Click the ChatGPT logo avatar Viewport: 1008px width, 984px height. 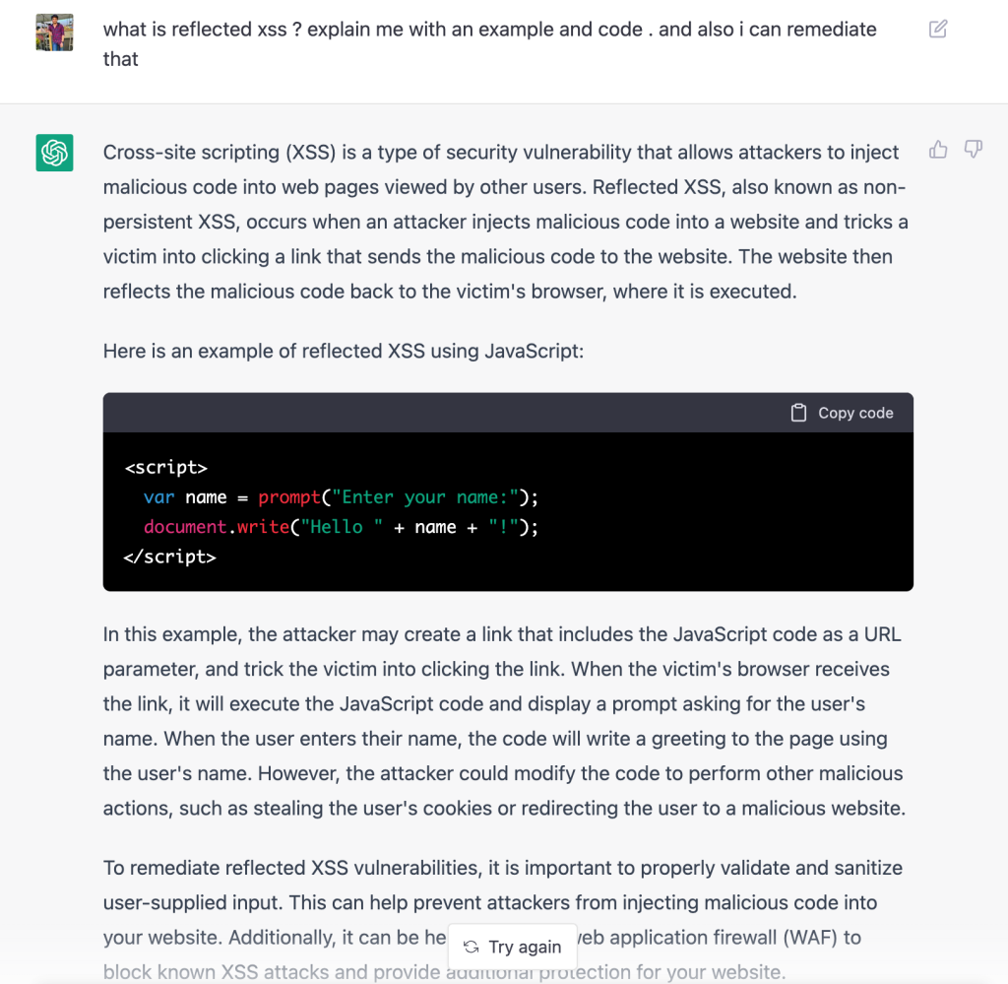click(x=55, y=153)
